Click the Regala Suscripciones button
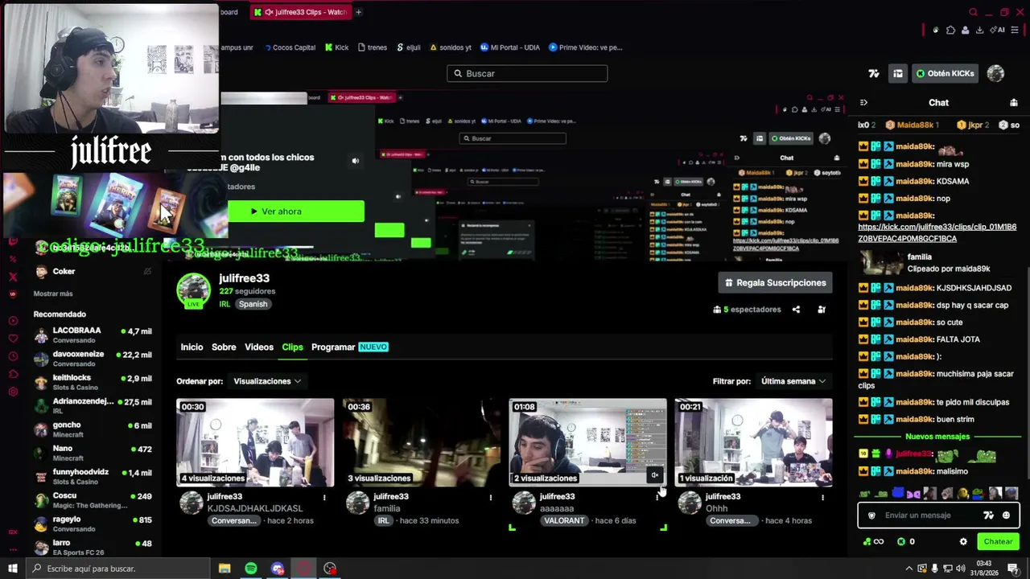 [x=775, y=283]
